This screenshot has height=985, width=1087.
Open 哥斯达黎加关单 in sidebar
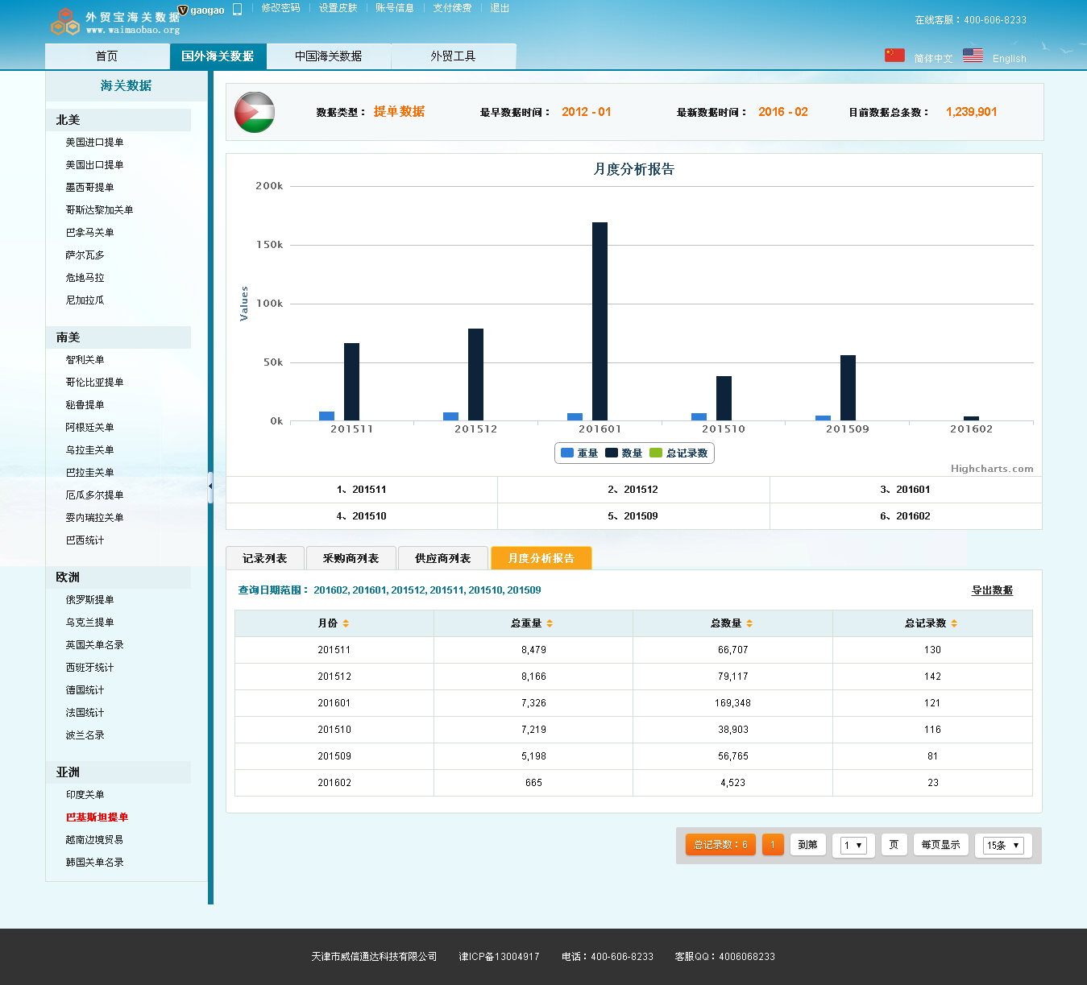tap(99, 210)
